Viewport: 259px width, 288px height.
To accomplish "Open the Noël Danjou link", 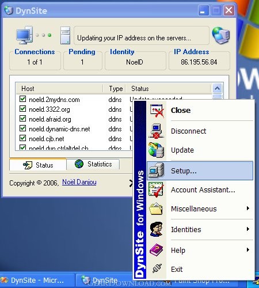I will tap(79, 182).
